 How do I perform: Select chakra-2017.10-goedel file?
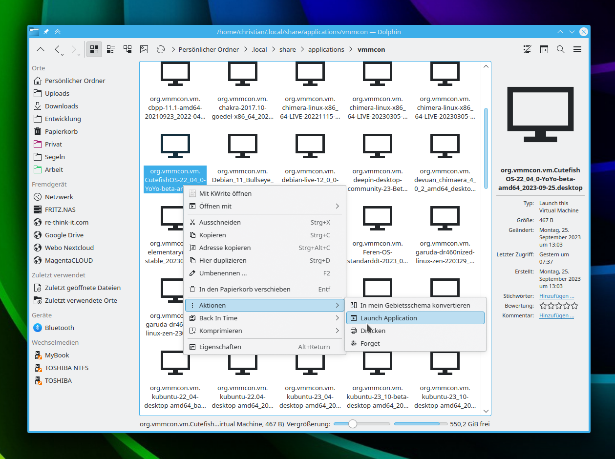(243, 91)
